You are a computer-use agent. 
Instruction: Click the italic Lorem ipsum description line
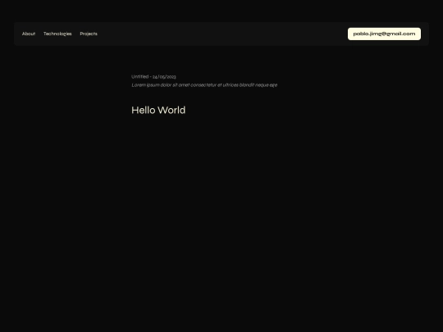[204, 85]
